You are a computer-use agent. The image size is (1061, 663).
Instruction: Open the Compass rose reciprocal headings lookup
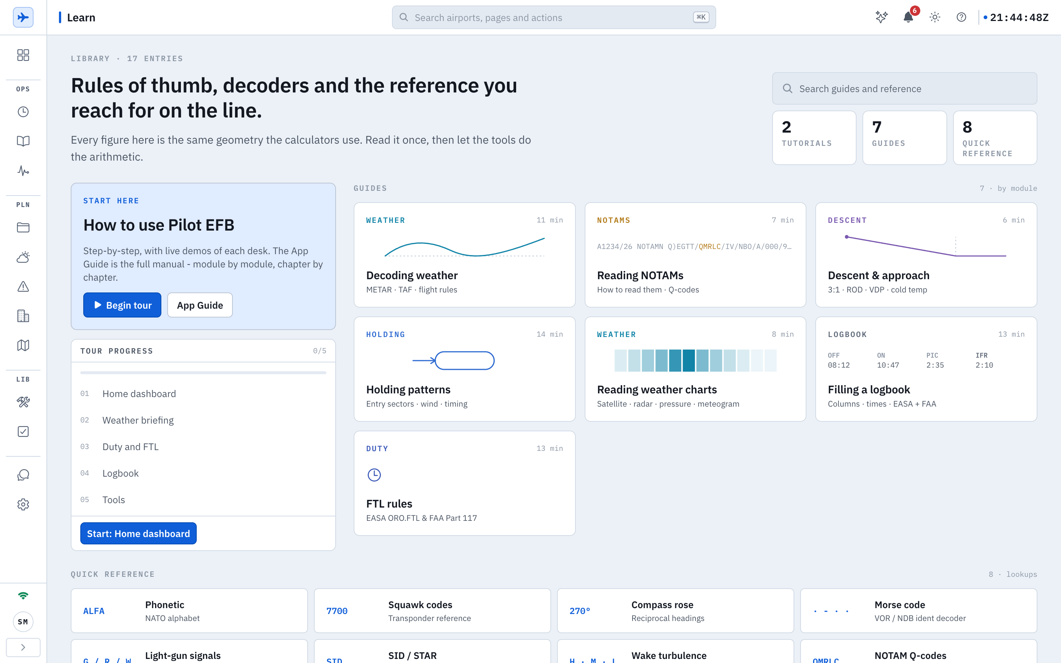tap(676, 611)
